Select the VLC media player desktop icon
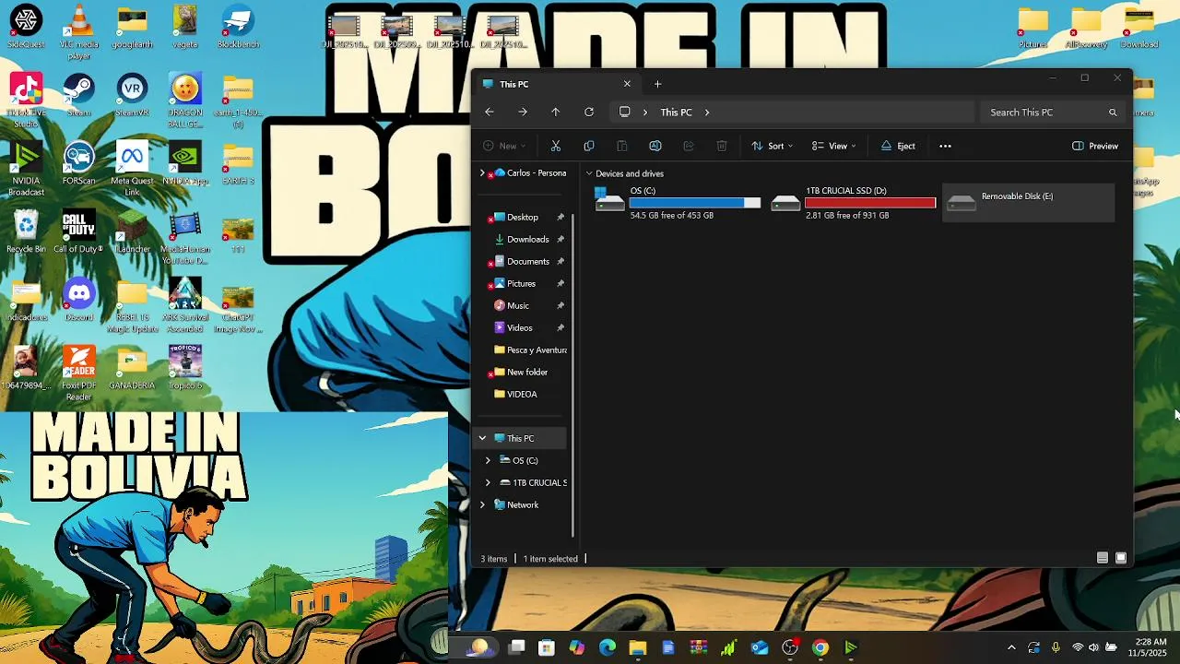The image size is (1180, 664). coord(79,32)
